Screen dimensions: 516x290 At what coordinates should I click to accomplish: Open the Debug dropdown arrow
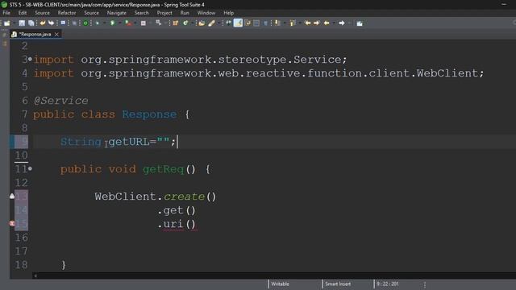pyautogui.click(x=105, y=23)
